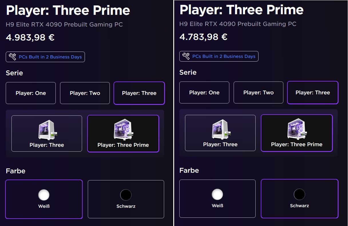
Task: Open "PCs Built in 2 Business Days" link, left screenshot
Action: pyautogui.click(x=50, y=57)
